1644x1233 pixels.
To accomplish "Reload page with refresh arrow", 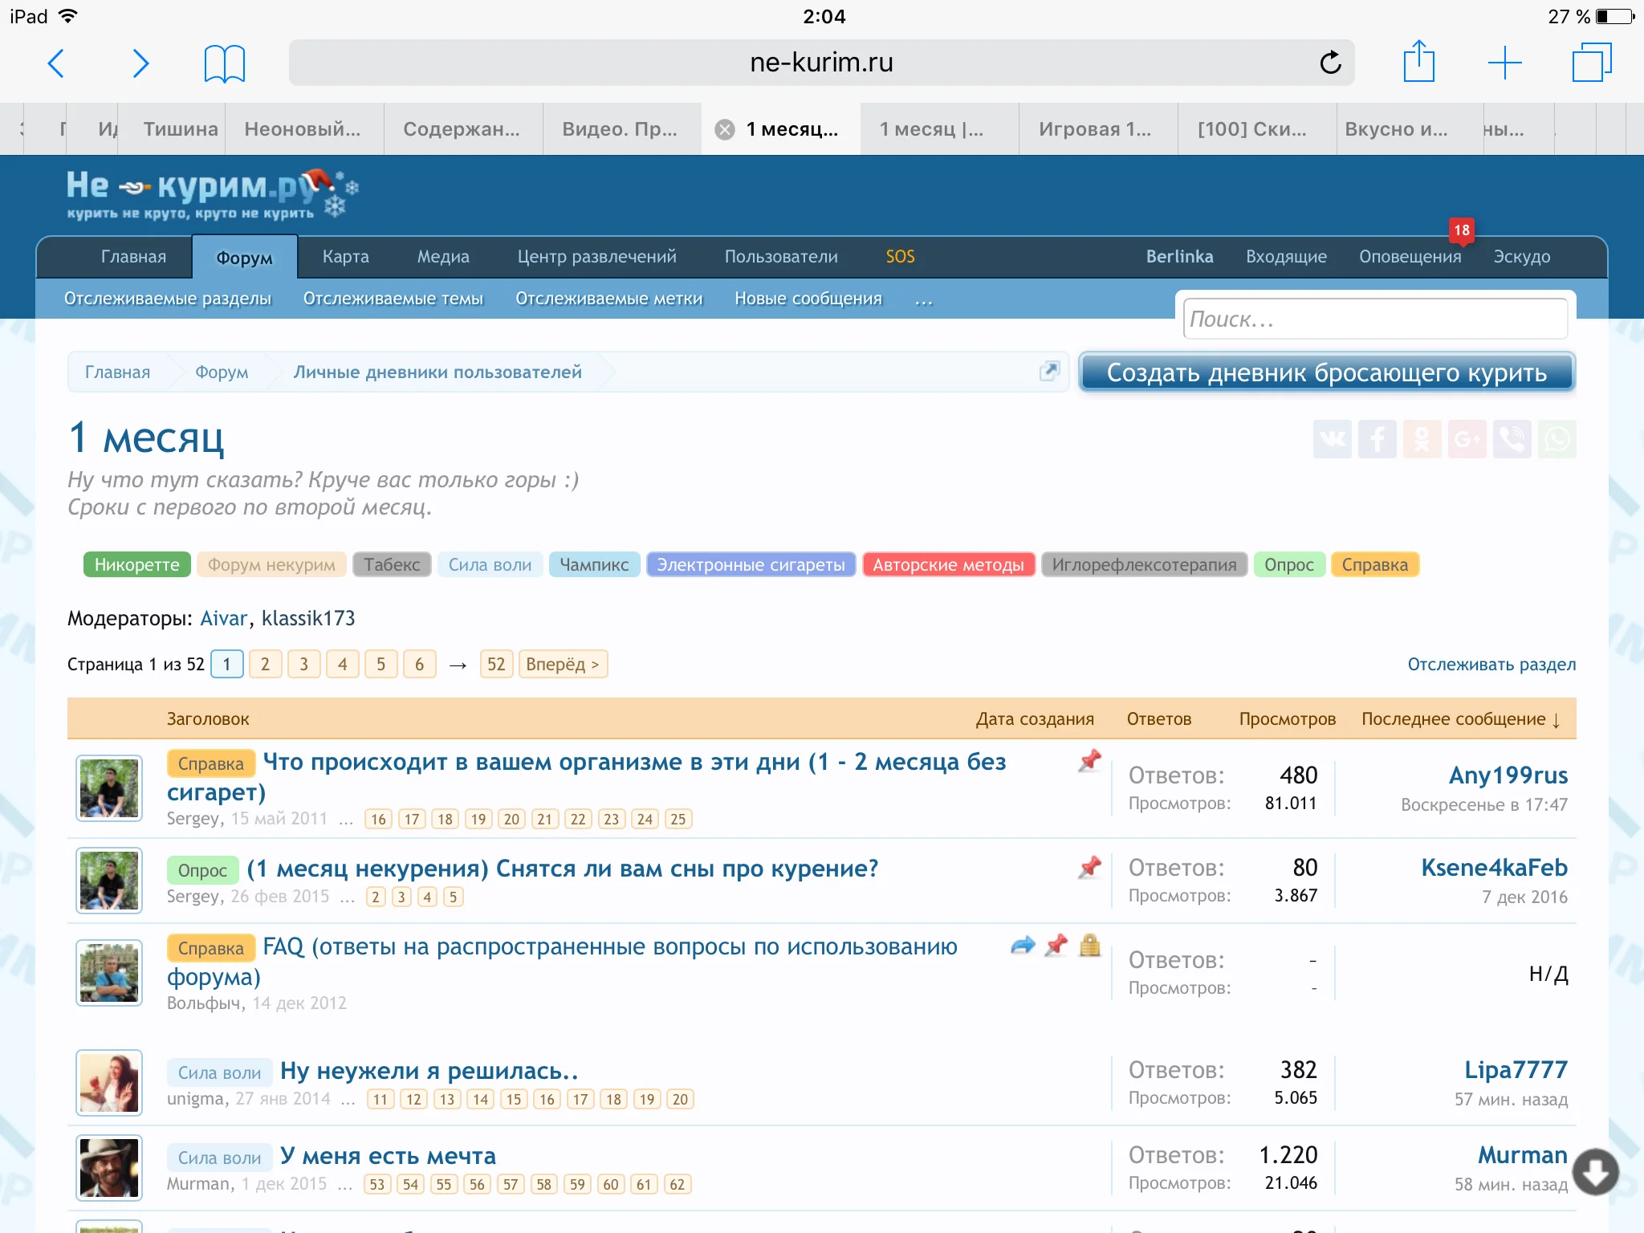I will tap(1330, 63).
